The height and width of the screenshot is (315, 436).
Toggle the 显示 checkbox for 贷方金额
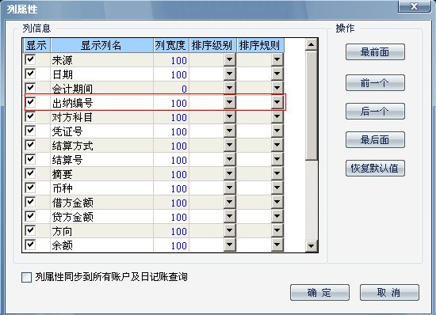pyautogui.click(x=30, y=216)
